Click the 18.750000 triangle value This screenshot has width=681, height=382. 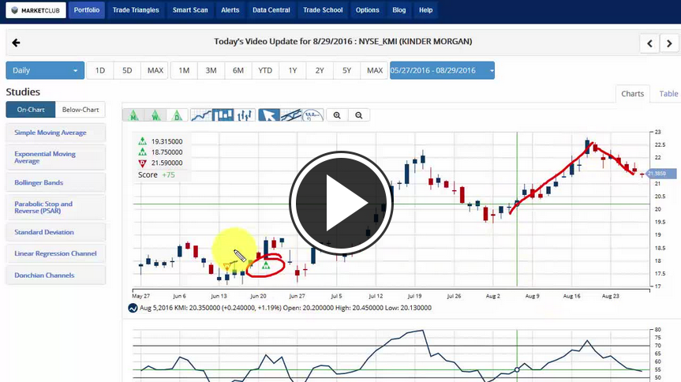coord(167,152)
